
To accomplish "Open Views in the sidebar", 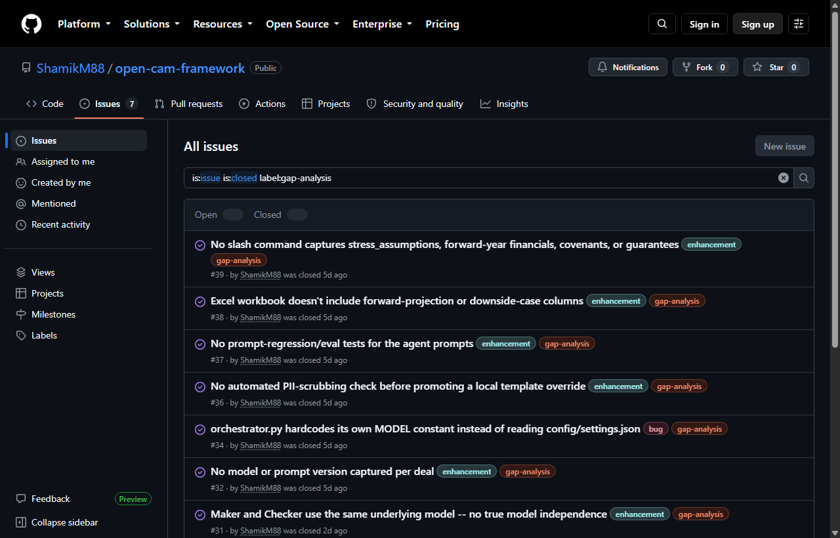I will 79,272.
